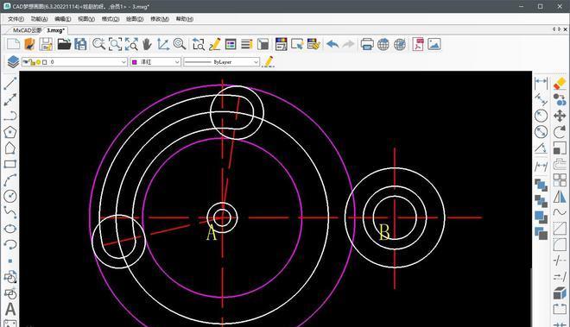Select the Aligned dimension tool
Screen dimensions: 570x327
[x=541, y=99]
